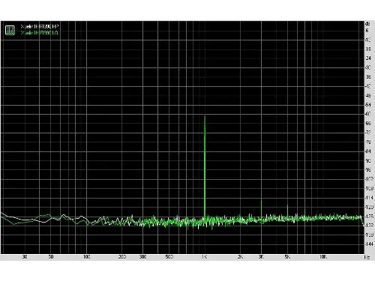Click the 300 label on frequency axis
Screen dimensions: 375x281
(142, 257)
